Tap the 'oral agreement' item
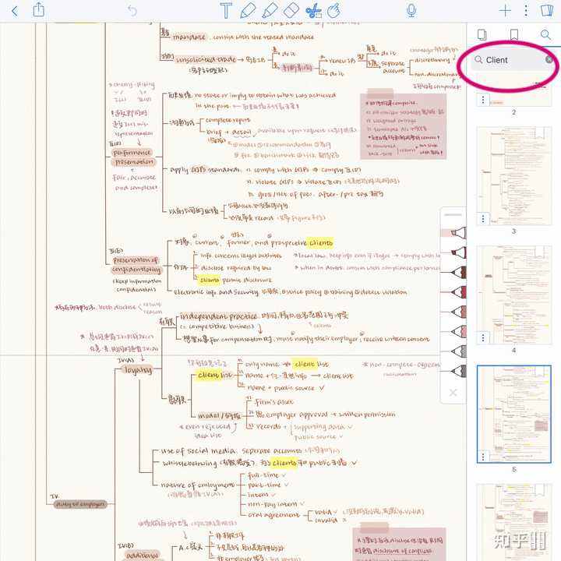 (274, 514)
